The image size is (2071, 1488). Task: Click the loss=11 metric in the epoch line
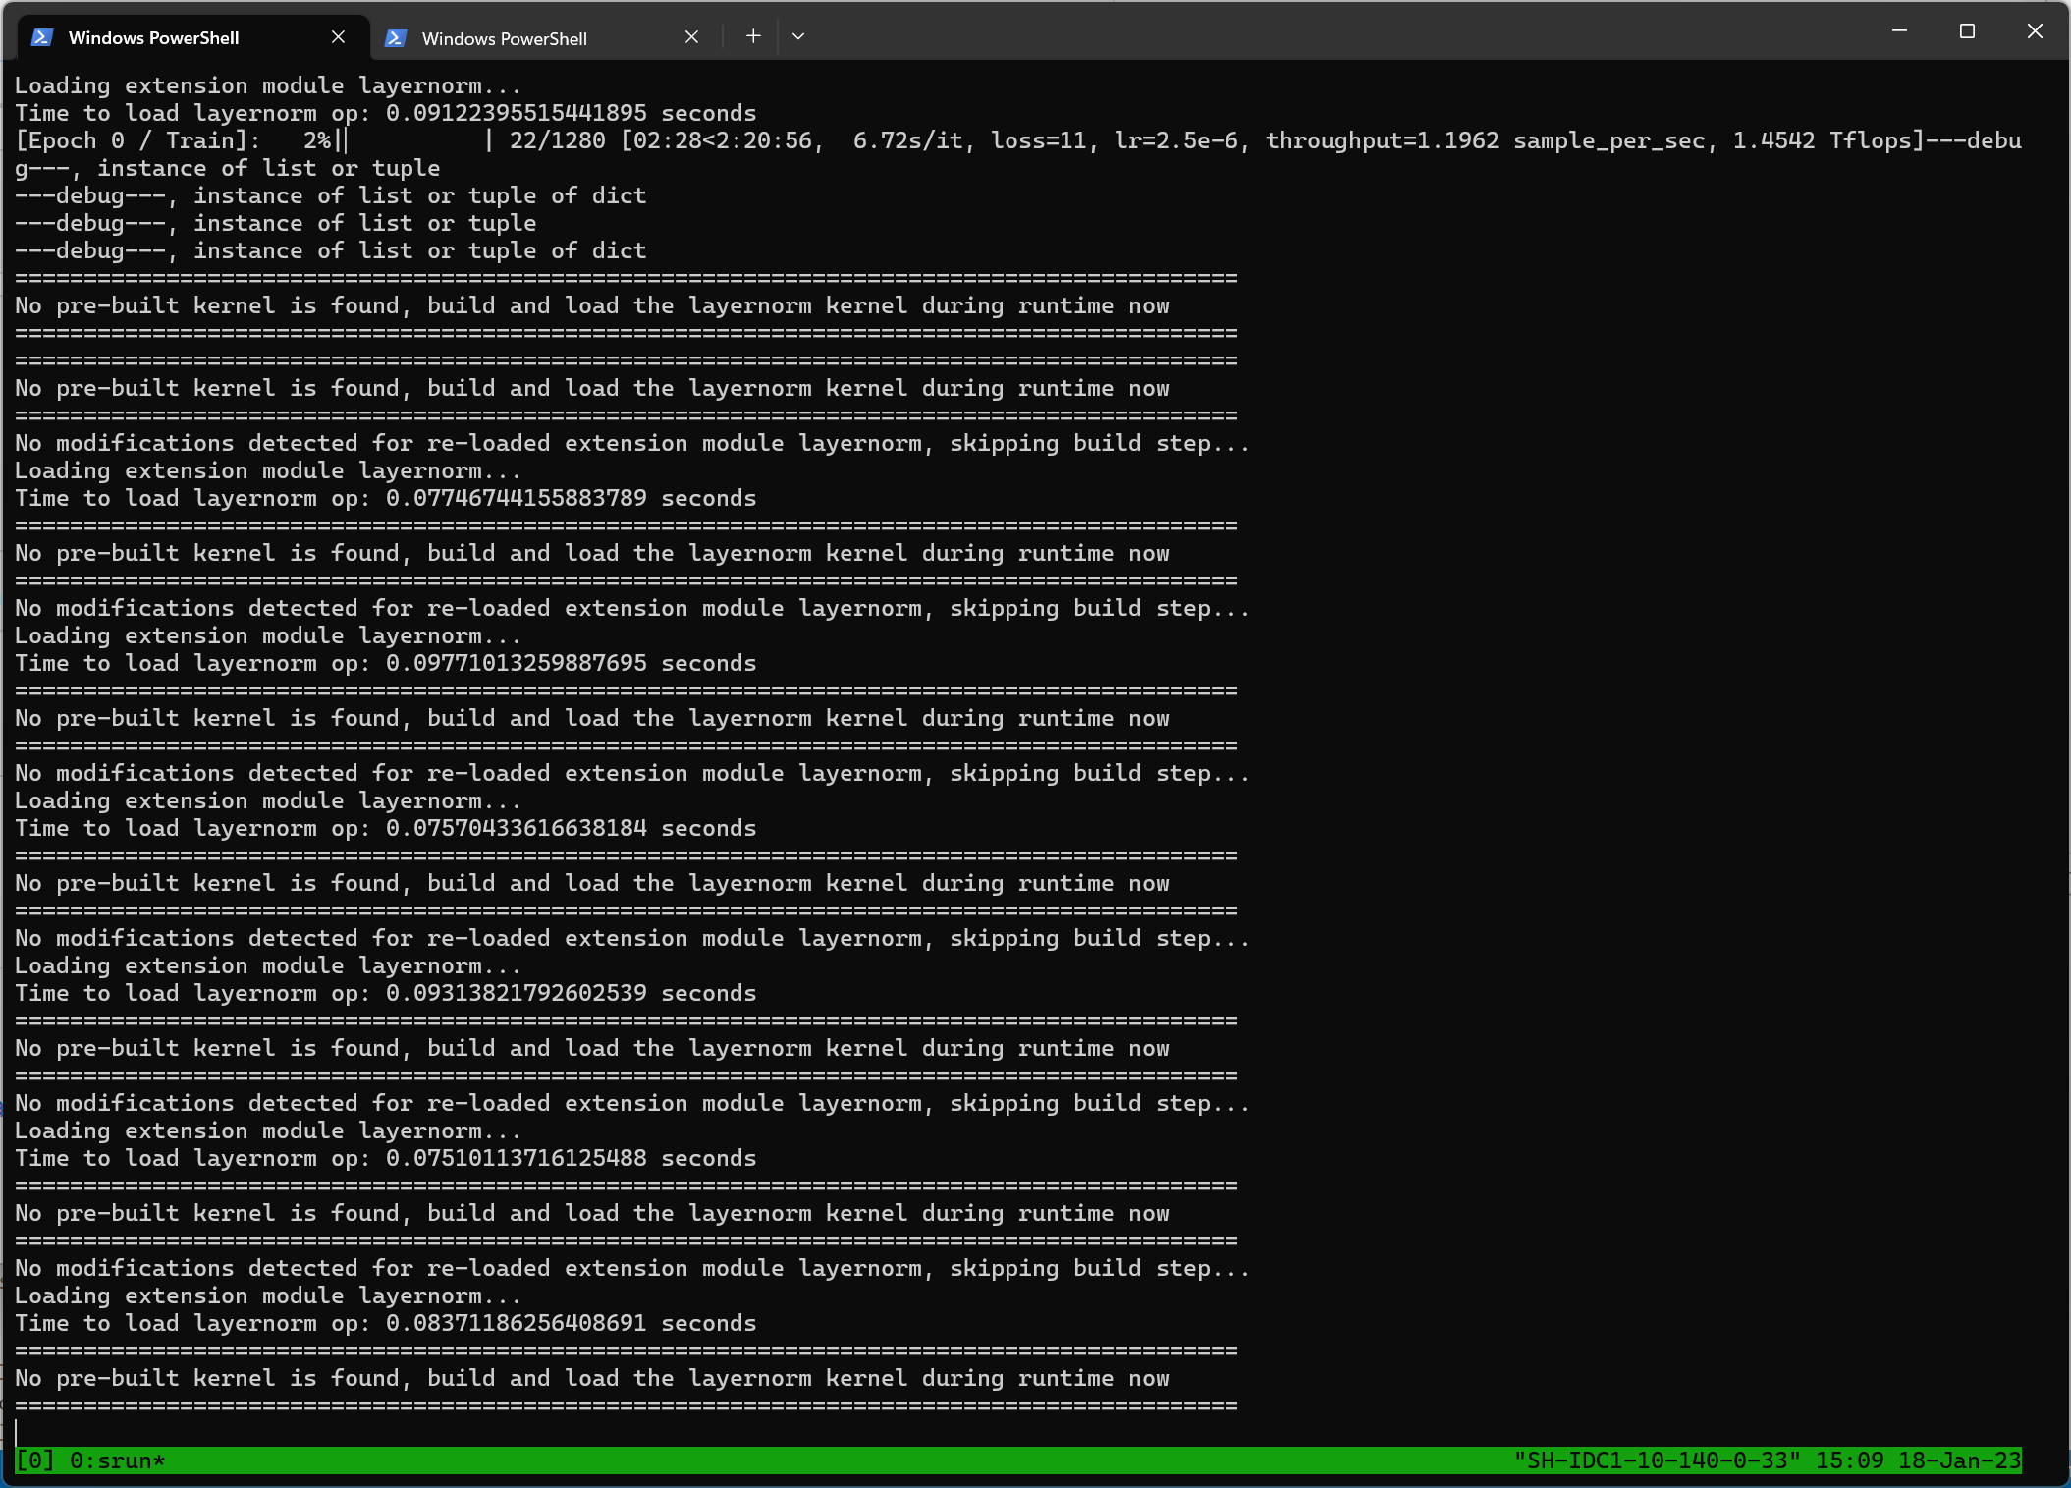(1040, 139)
